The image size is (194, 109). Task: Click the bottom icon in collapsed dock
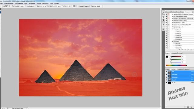[163, 29]
